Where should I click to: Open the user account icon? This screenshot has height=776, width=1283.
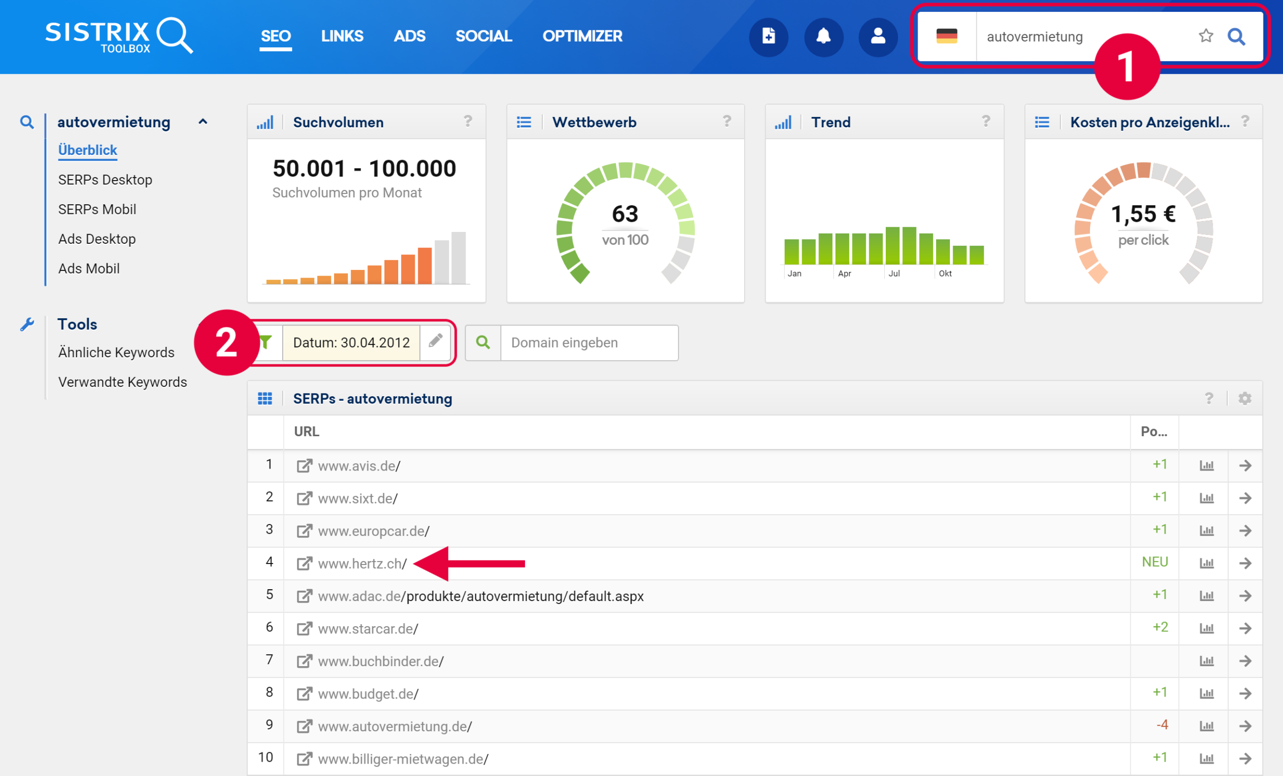coord(878,36)
